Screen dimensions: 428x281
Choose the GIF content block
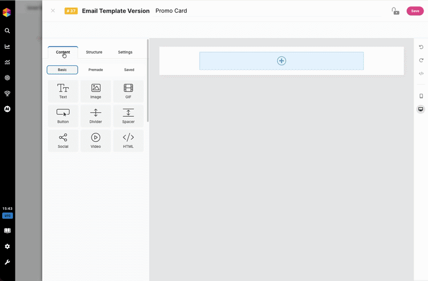coord(128,91)
